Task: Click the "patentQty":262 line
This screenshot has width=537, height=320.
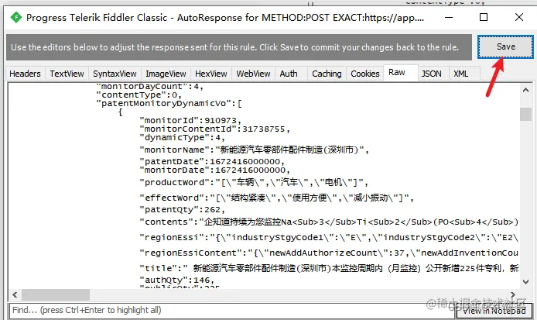Action: 182,209
